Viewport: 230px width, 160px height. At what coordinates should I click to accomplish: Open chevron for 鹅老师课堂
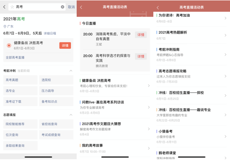tap(225, 158)
